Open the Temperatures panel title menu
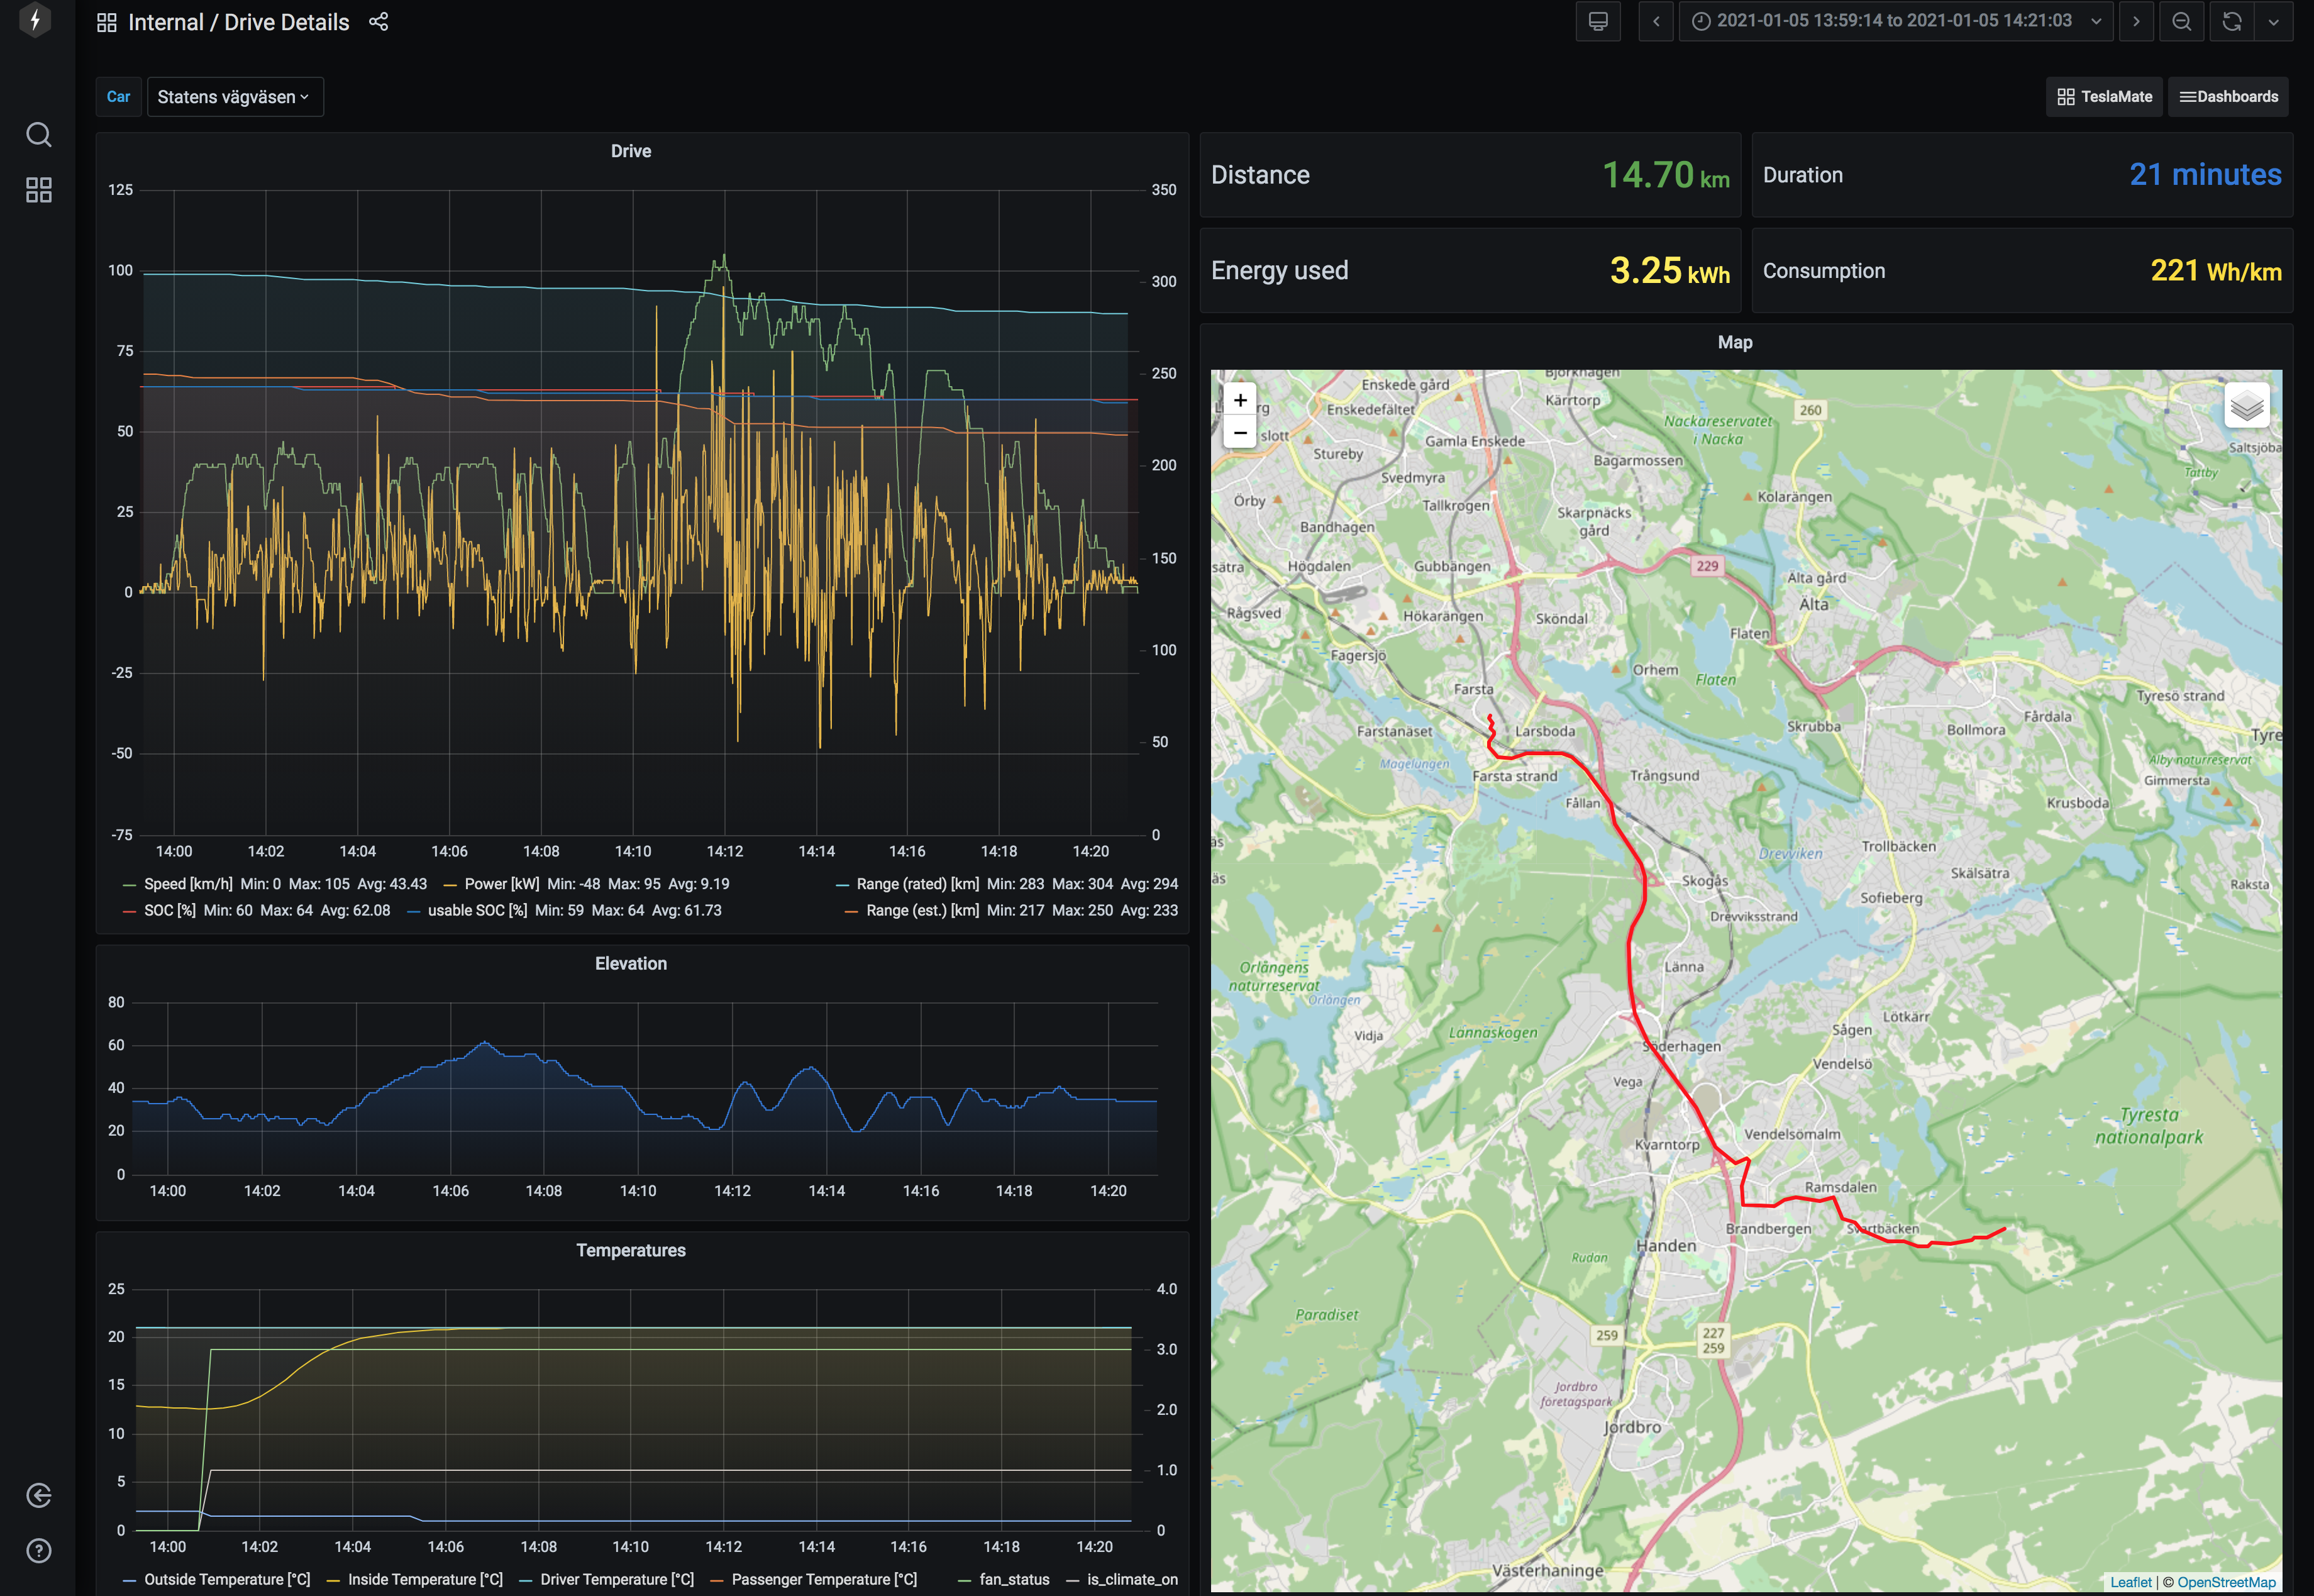The width and height of the screenshot is (2314, 1596). tap(631, 1250)
